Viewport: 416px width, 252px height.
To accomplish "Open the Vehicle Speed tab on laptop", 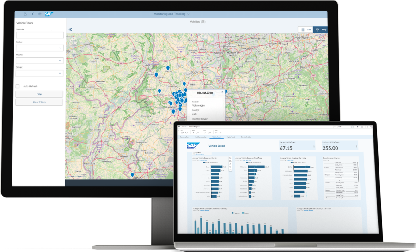I will [x=216, y=137].
